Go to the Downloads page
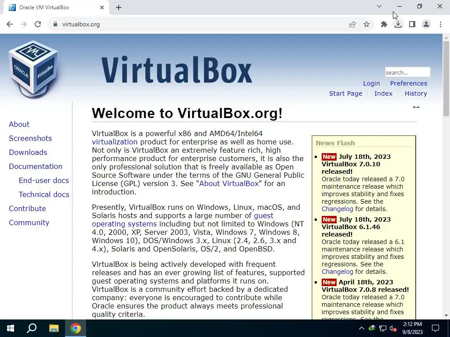 [x=28, y=152]
